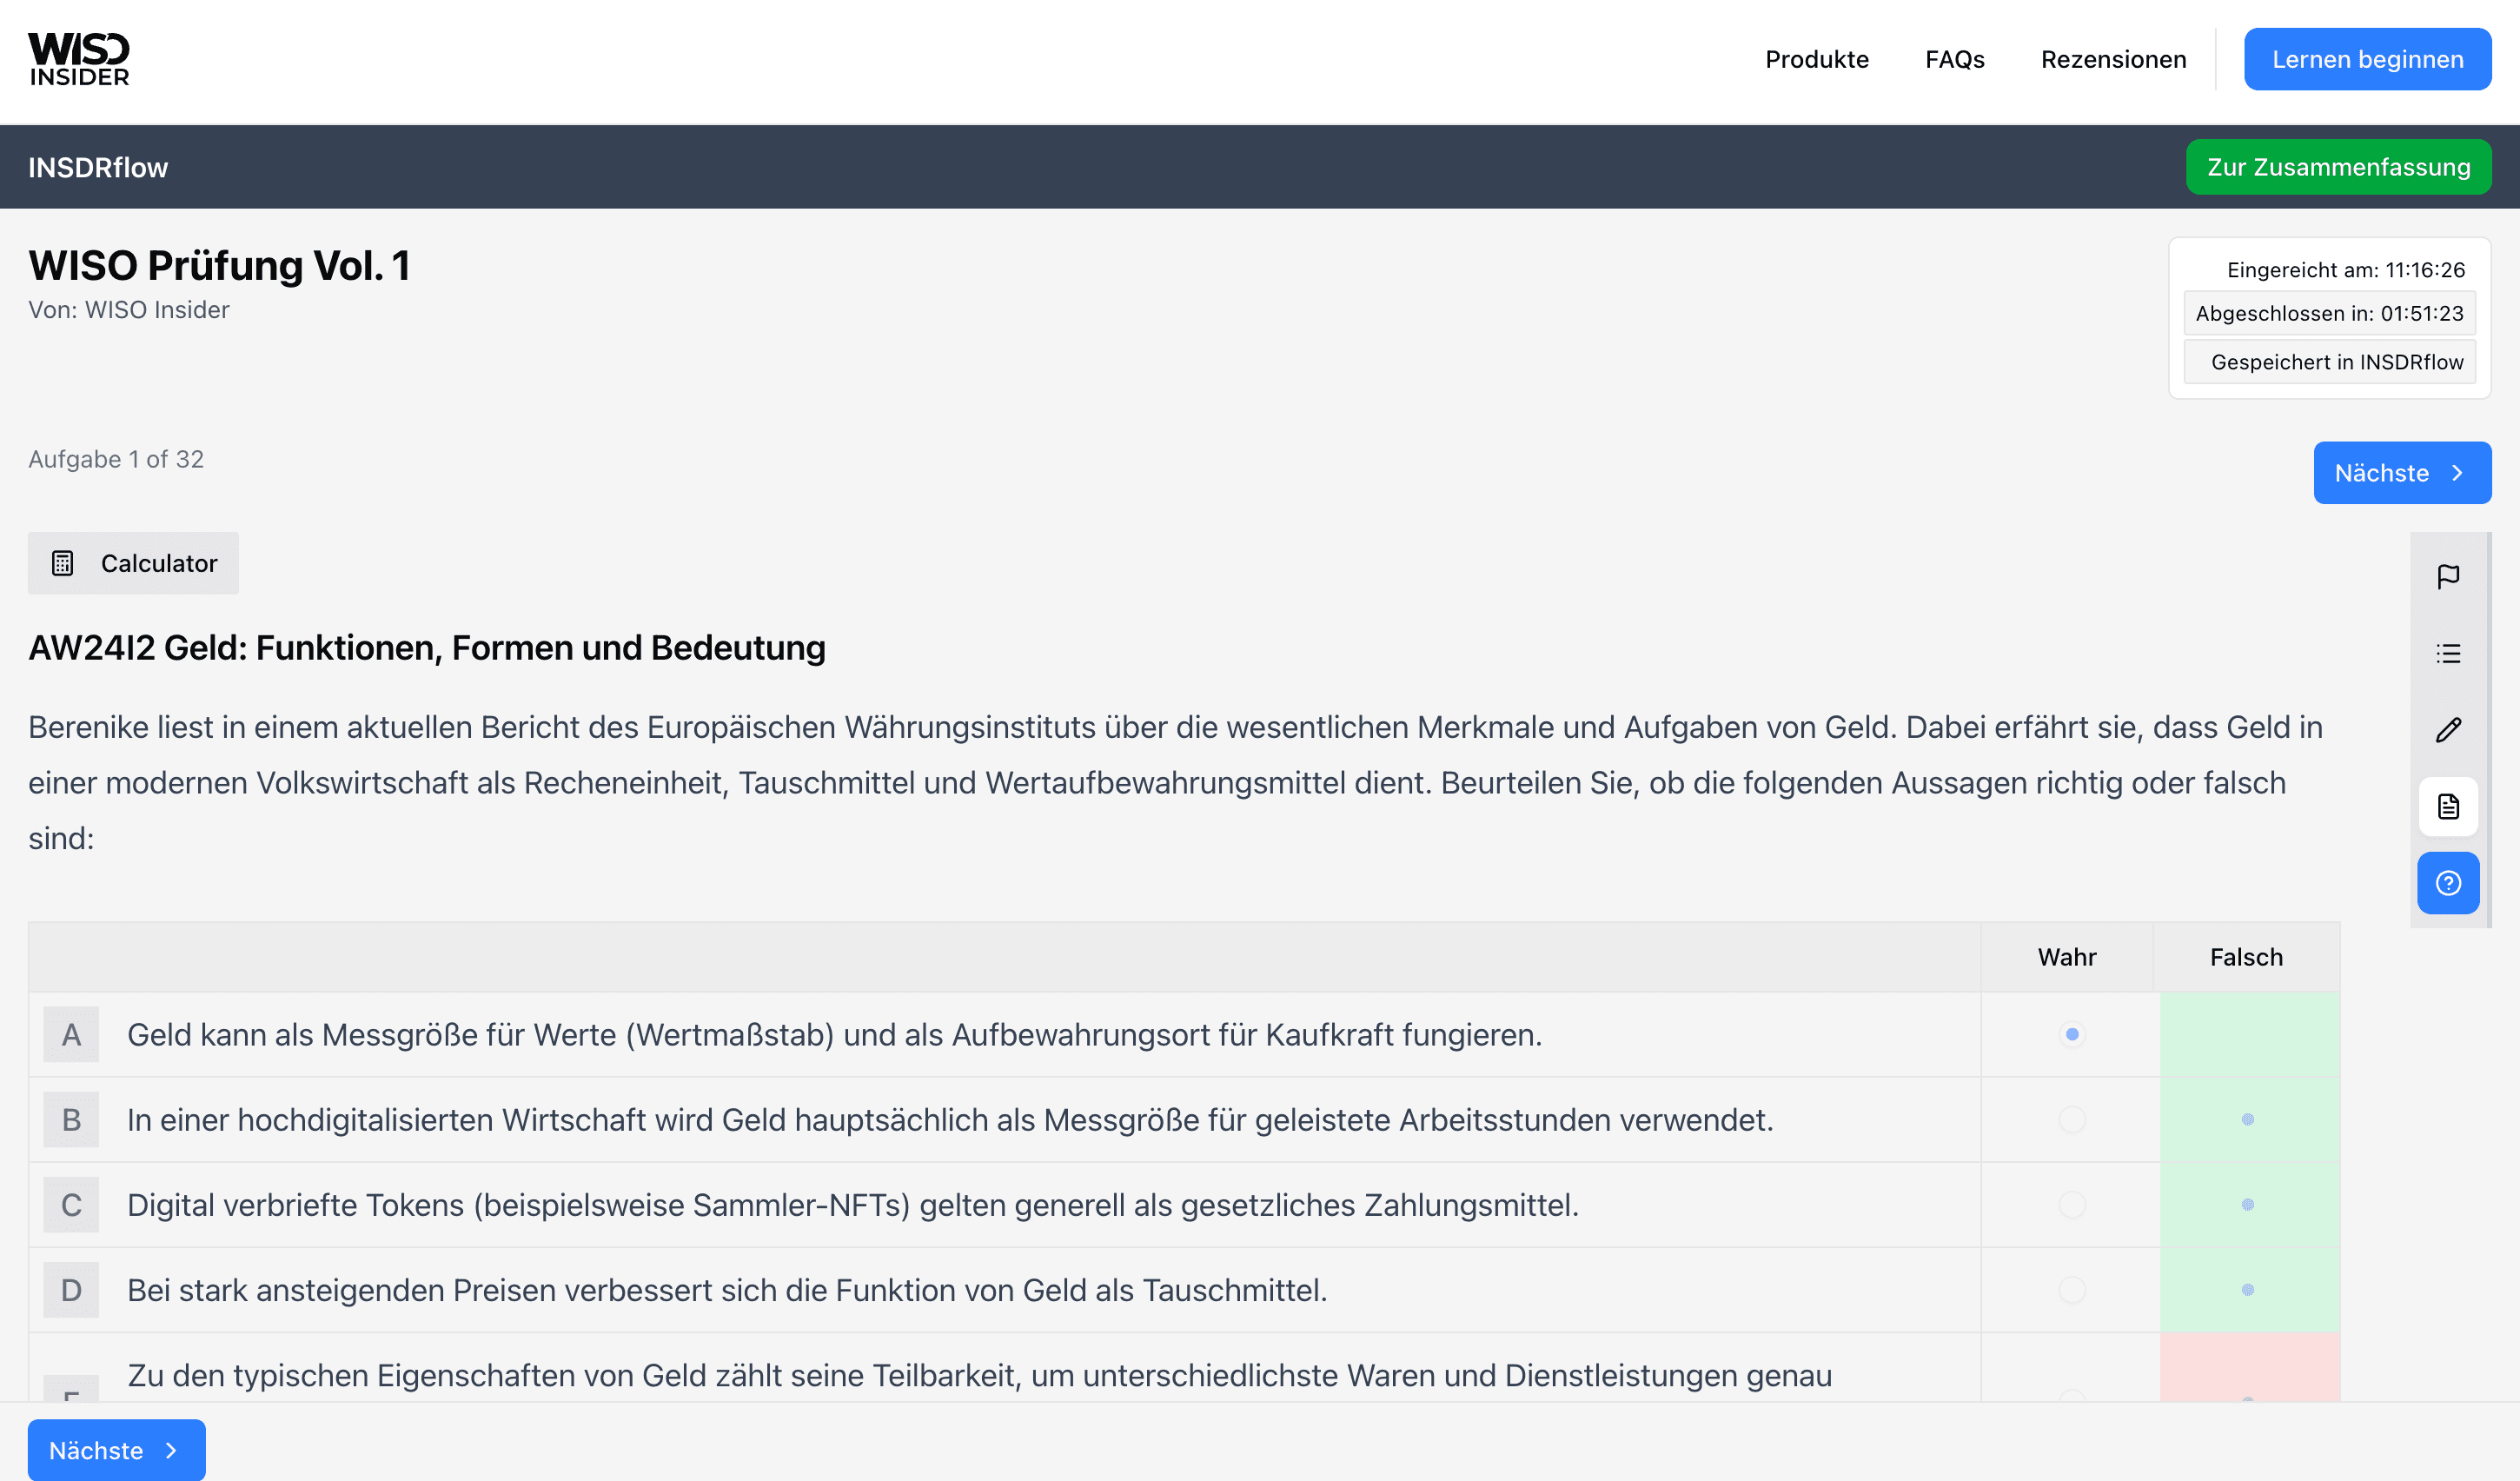
Task: Click the Eingereicht am: 11:16:26 text
Action: [2346, 270]
